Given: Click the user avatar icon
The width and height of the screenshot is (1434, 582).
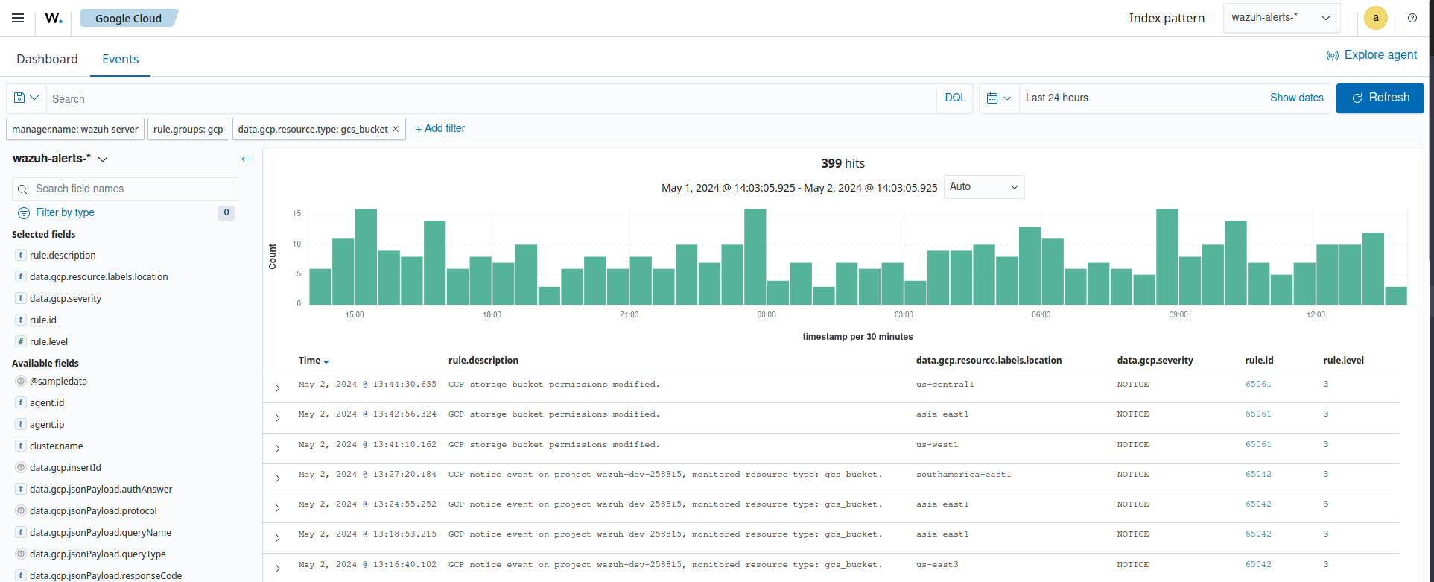Looking at the screenshot, I should (x=1375, y=18).
